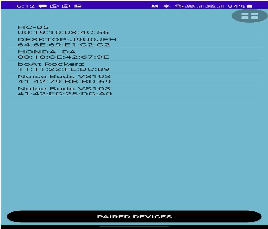
Task: Tap the 84% battery percentage text
Action: click(x=237, y=6)
